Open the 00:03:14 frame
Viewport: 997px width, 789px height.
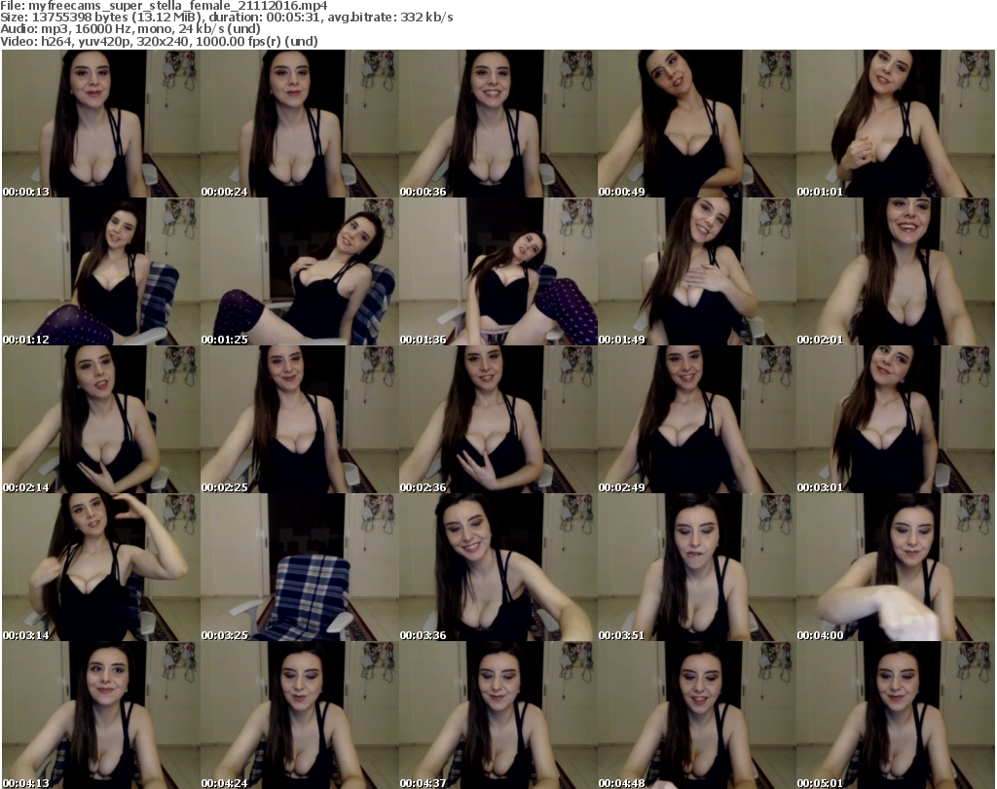[101, 567]
